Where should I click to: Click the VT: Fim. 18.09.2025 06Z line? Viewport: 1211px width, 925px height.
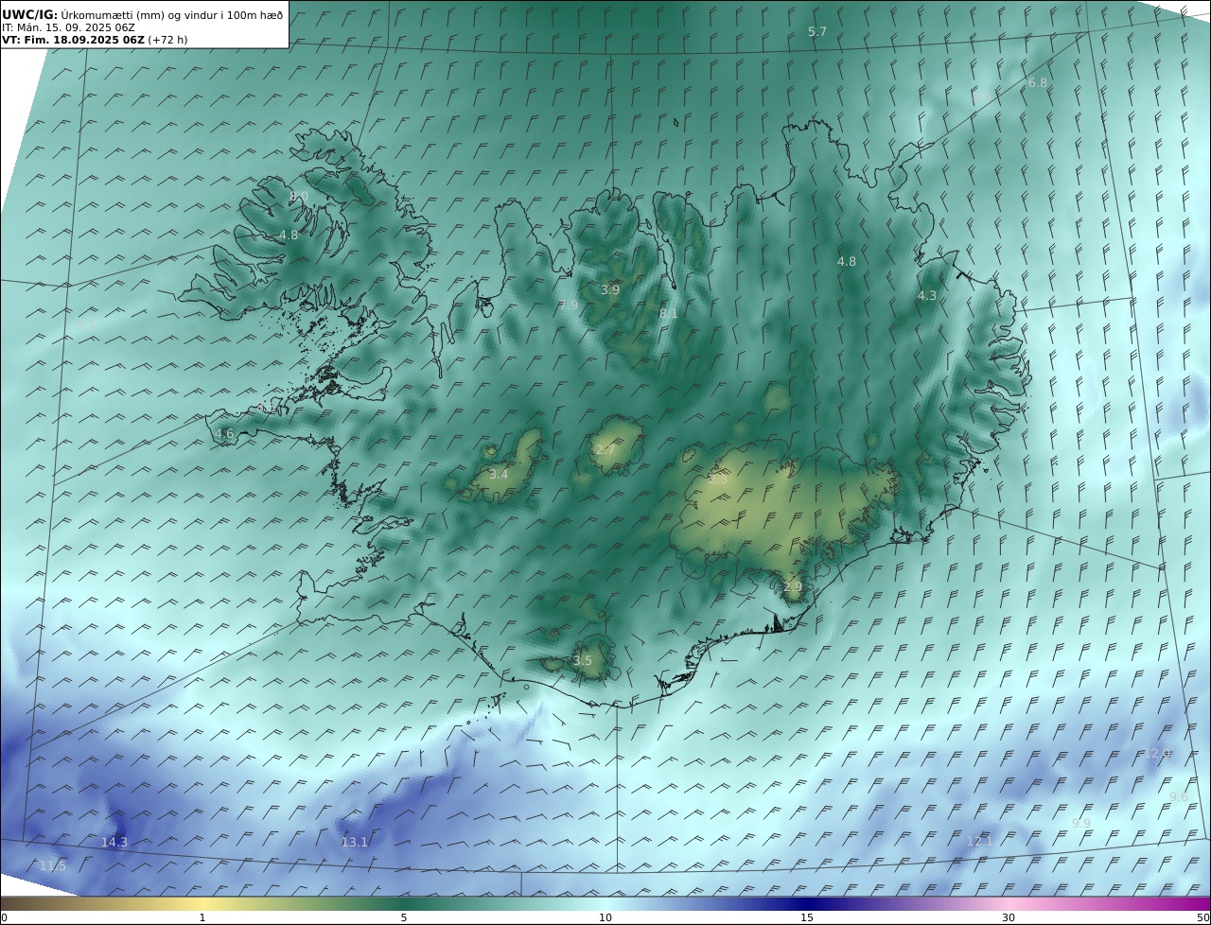point(95,40)
